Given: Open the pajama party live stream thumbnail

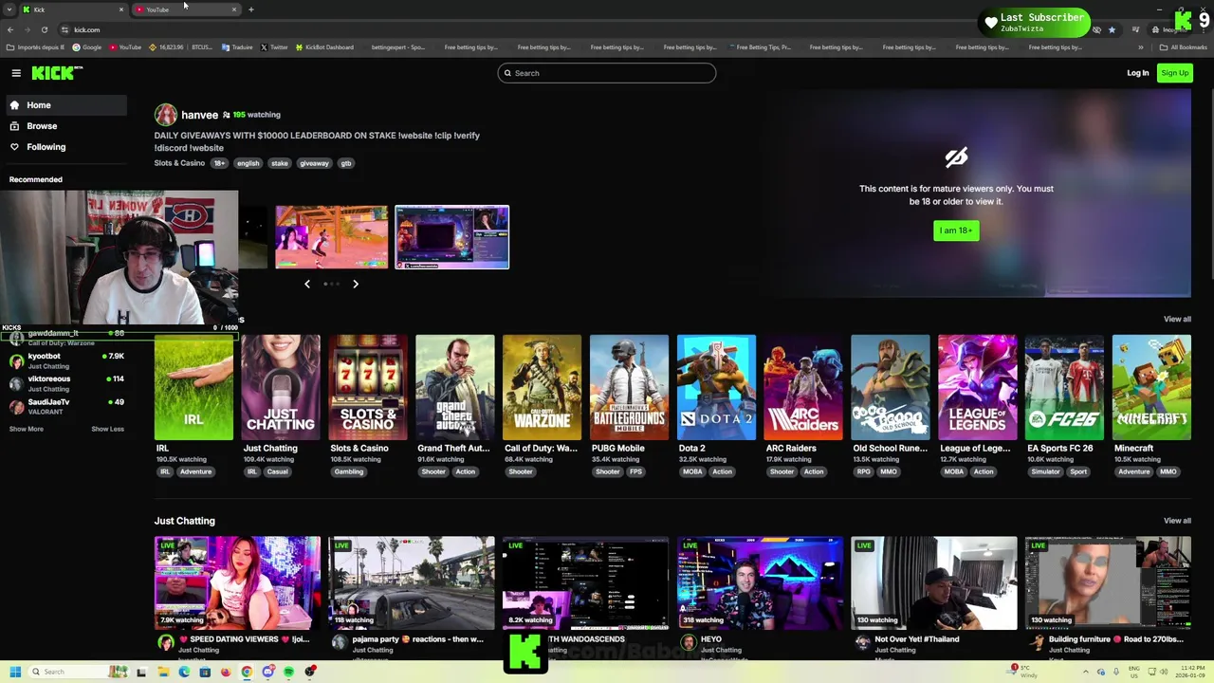Looking at the screenshot, I should point(412,582).
